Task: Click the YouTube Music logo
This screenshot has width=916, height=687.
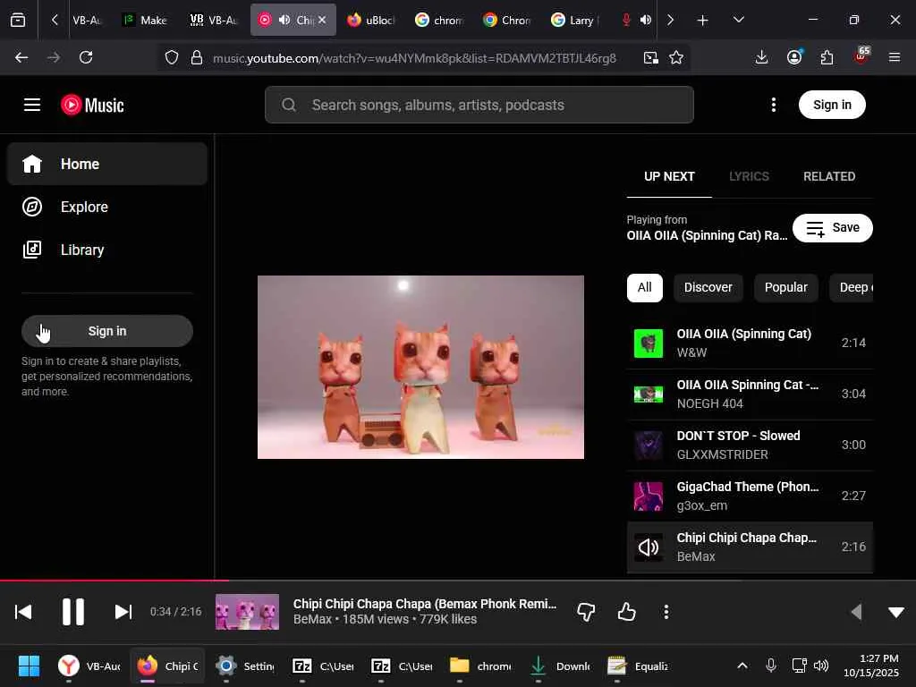Action: (x=92, y=106)
